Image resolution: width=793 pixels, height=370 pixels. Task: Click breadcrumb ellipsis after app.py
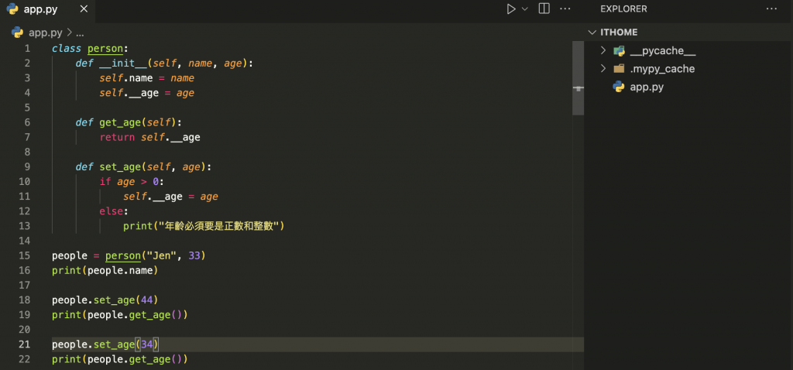(x=80, y=34)
